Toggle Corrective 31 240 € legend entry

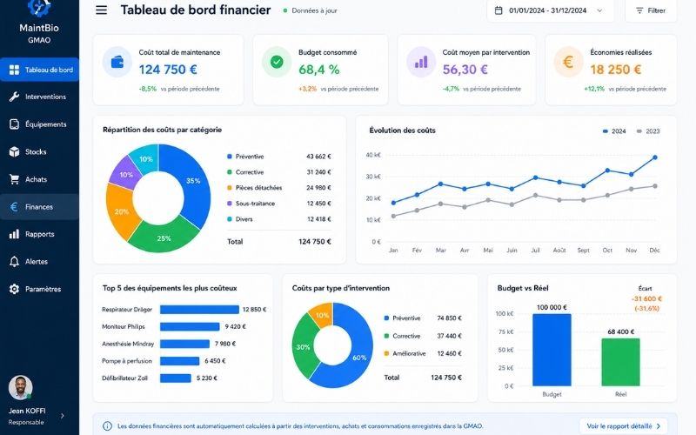278,171
